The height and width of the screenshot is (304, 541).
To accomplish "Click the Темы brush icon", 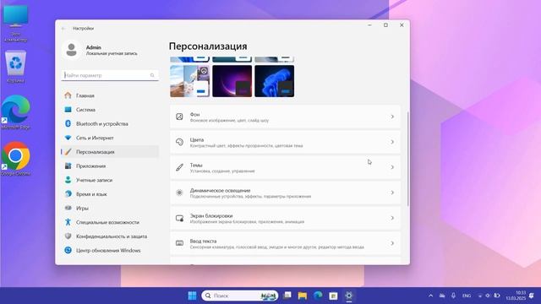I will tap(179, 167).
